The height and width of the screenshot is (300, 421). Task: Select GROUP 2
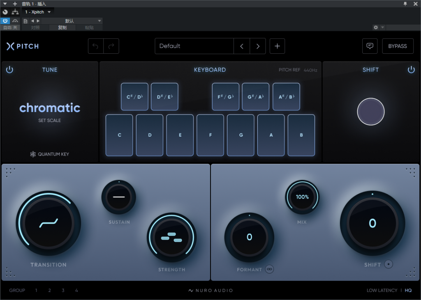click(50, 290)
